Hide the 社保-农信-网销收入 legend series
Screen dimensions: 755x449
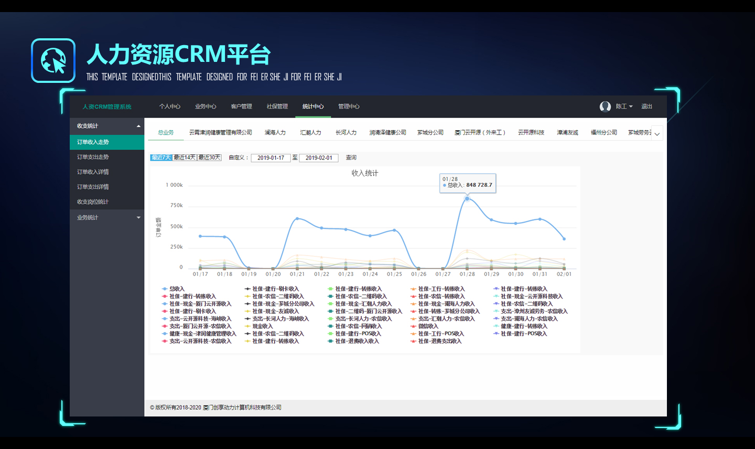(355, 326)
